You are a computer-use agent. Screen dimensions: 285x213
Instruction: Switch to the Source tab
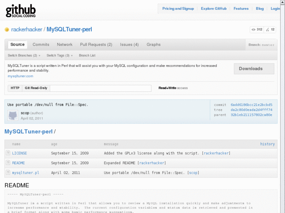[18, 45]
